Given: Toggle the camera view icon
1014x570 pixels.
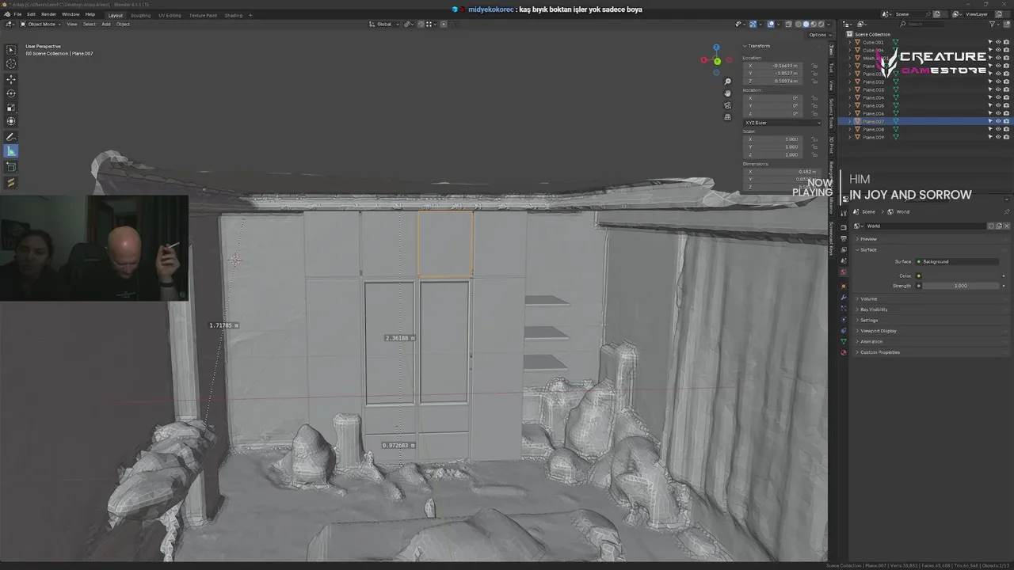Looking at the screenshot, I should [x=727, y=105].
